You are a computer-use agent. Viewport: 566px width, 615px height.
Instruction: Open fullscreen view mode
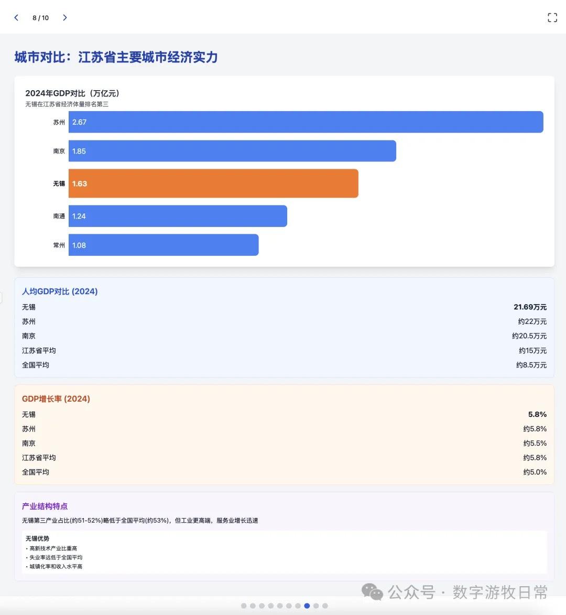click(552, 17)
